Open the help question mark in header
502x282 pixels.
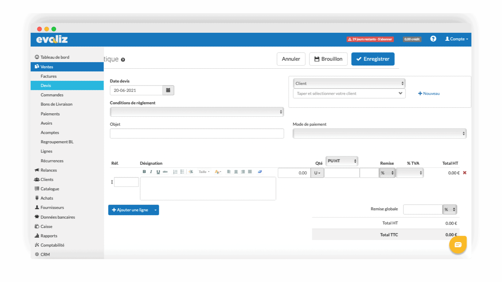tap(433, 39)
